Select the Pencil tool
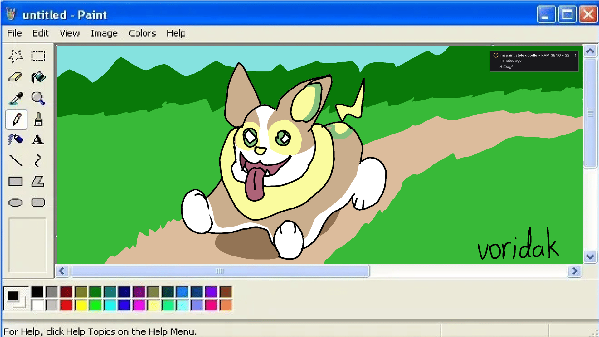The width and height of the screenshot is (599, 337). 16,120
